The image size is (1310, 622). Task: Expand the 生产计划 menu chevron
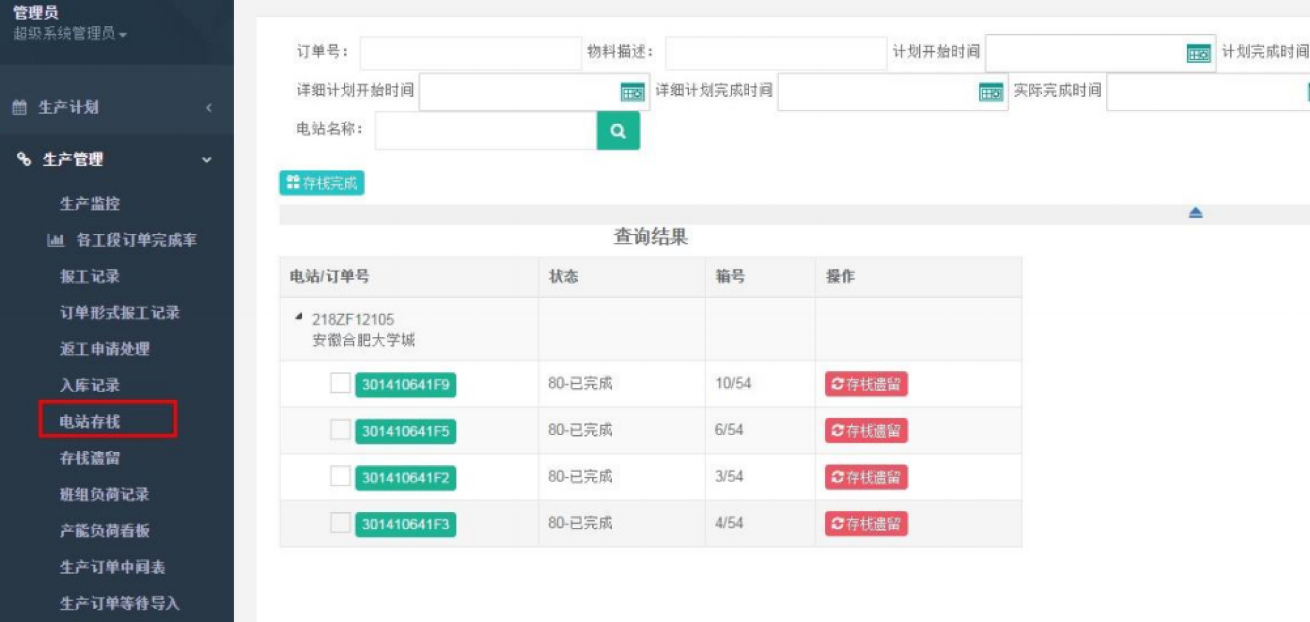(x=209, y=108)
